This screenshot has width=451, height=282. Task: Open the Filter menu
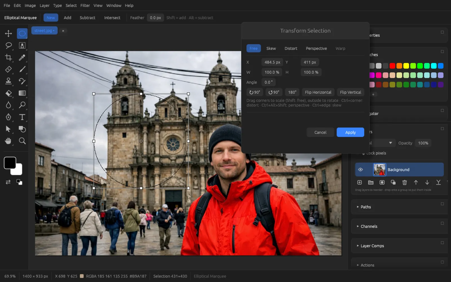click(85, 5)
